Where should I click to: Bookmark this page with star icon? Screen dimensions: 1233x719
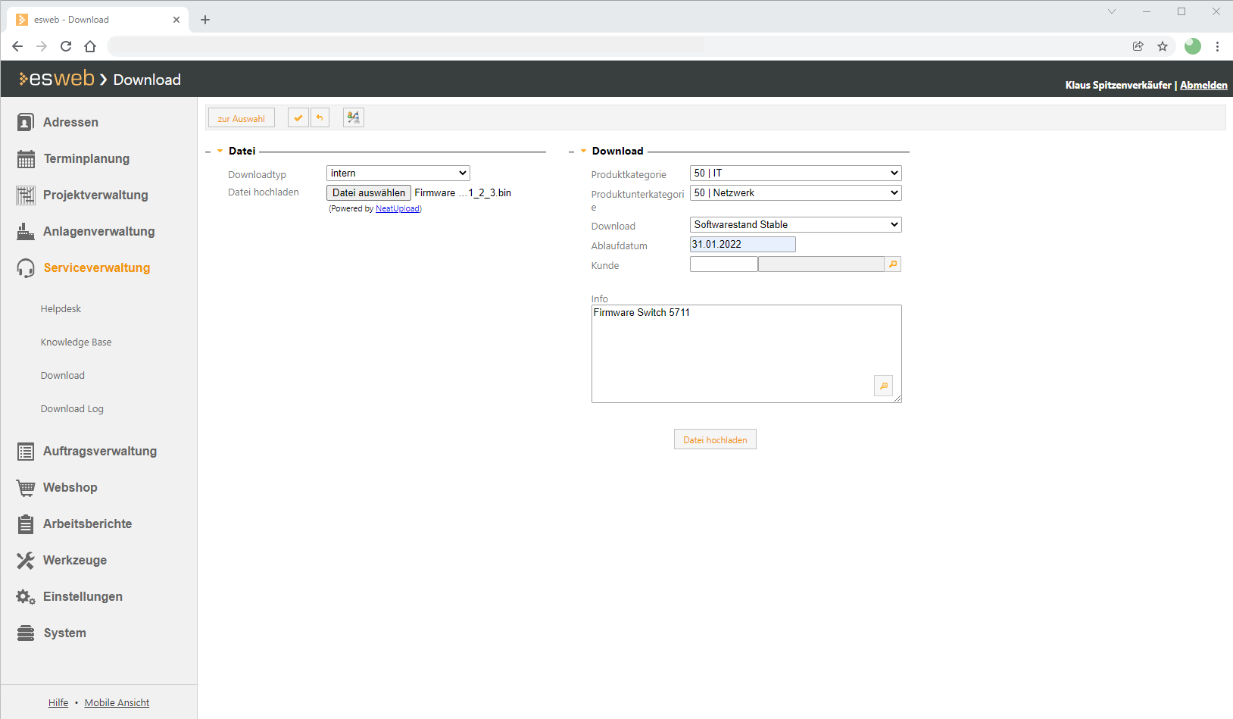pos(1163,46)
